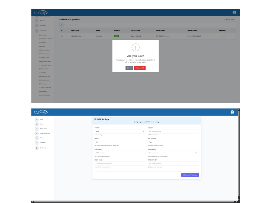The image size is (271, 203).
Task: Click the '09-12-2025 21:44:15' updated-at cell
Action: coord(194,36)
